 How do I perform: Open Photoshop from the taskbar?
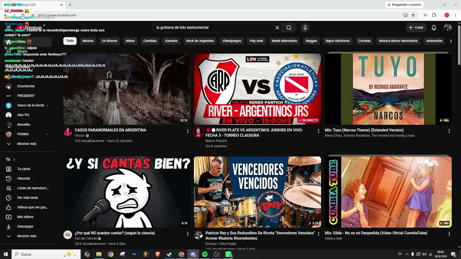click(134, 254)
